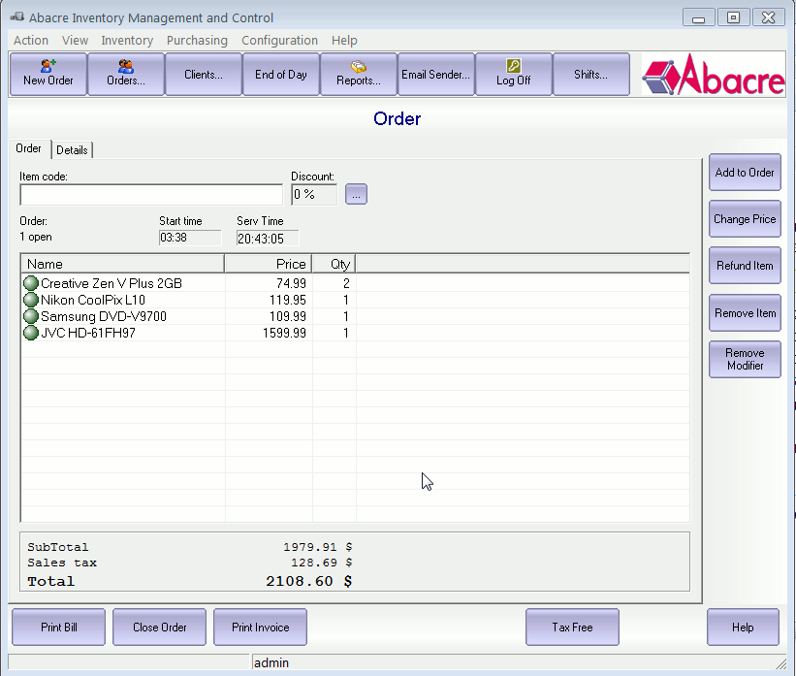Click the price 109.99
This screenshot has width=796, height=676.
point(288,316)
